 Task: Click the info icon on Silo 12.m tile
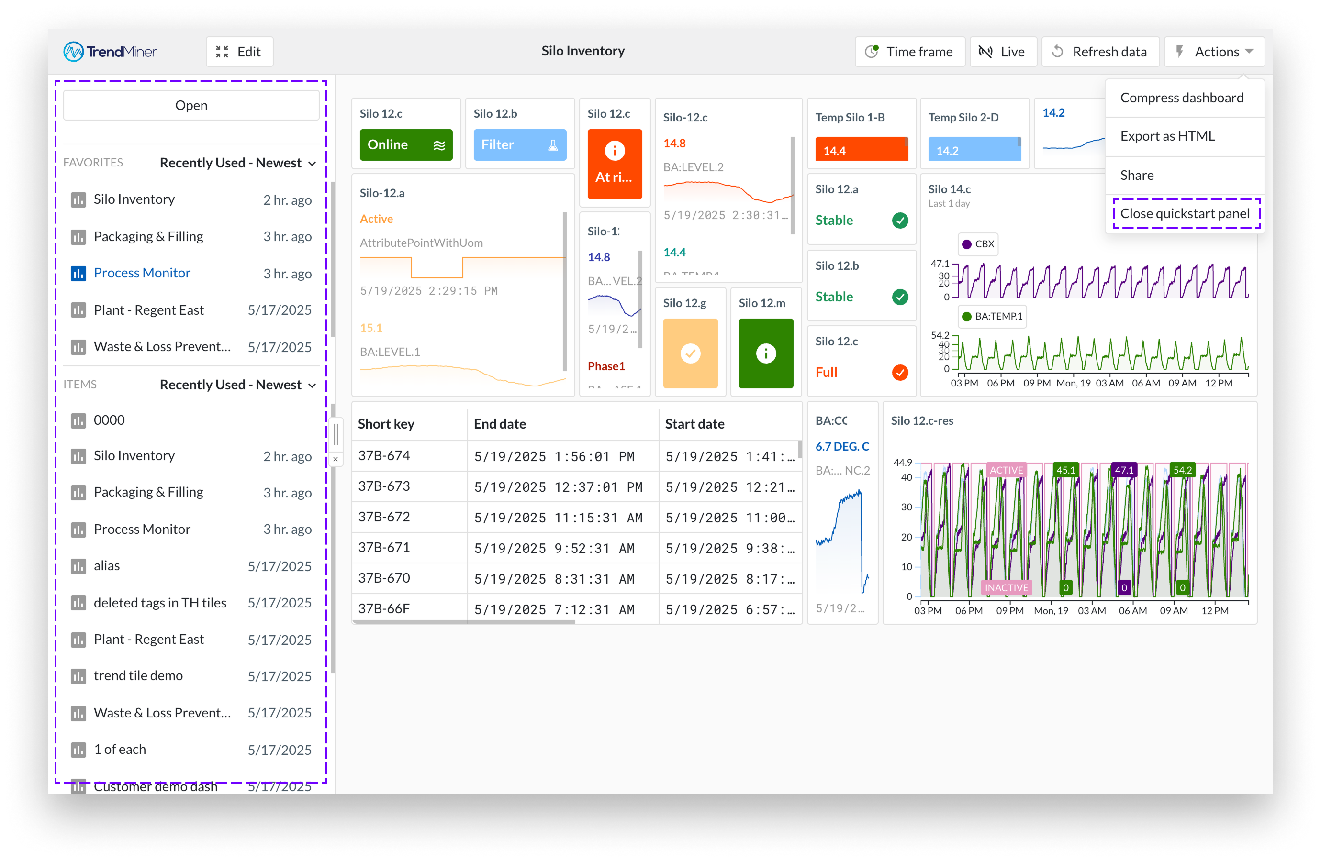pos(765,353)
